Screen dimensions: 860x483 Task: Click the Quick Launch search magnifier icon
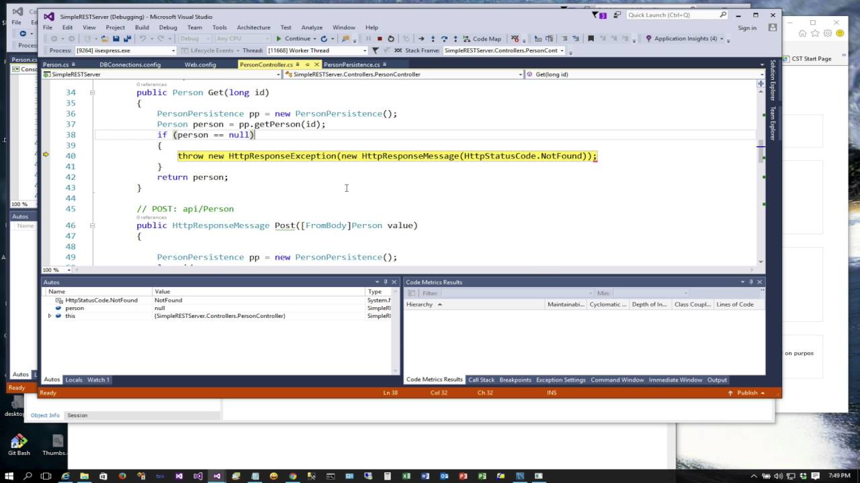[x=723, y=15]
